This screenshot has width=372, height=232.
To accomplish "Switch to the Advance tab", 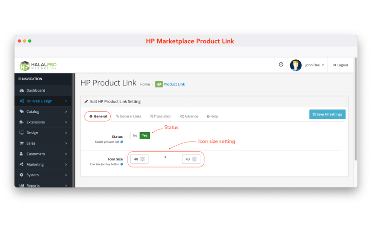I will pyautogui.click(x=189, y=116).
